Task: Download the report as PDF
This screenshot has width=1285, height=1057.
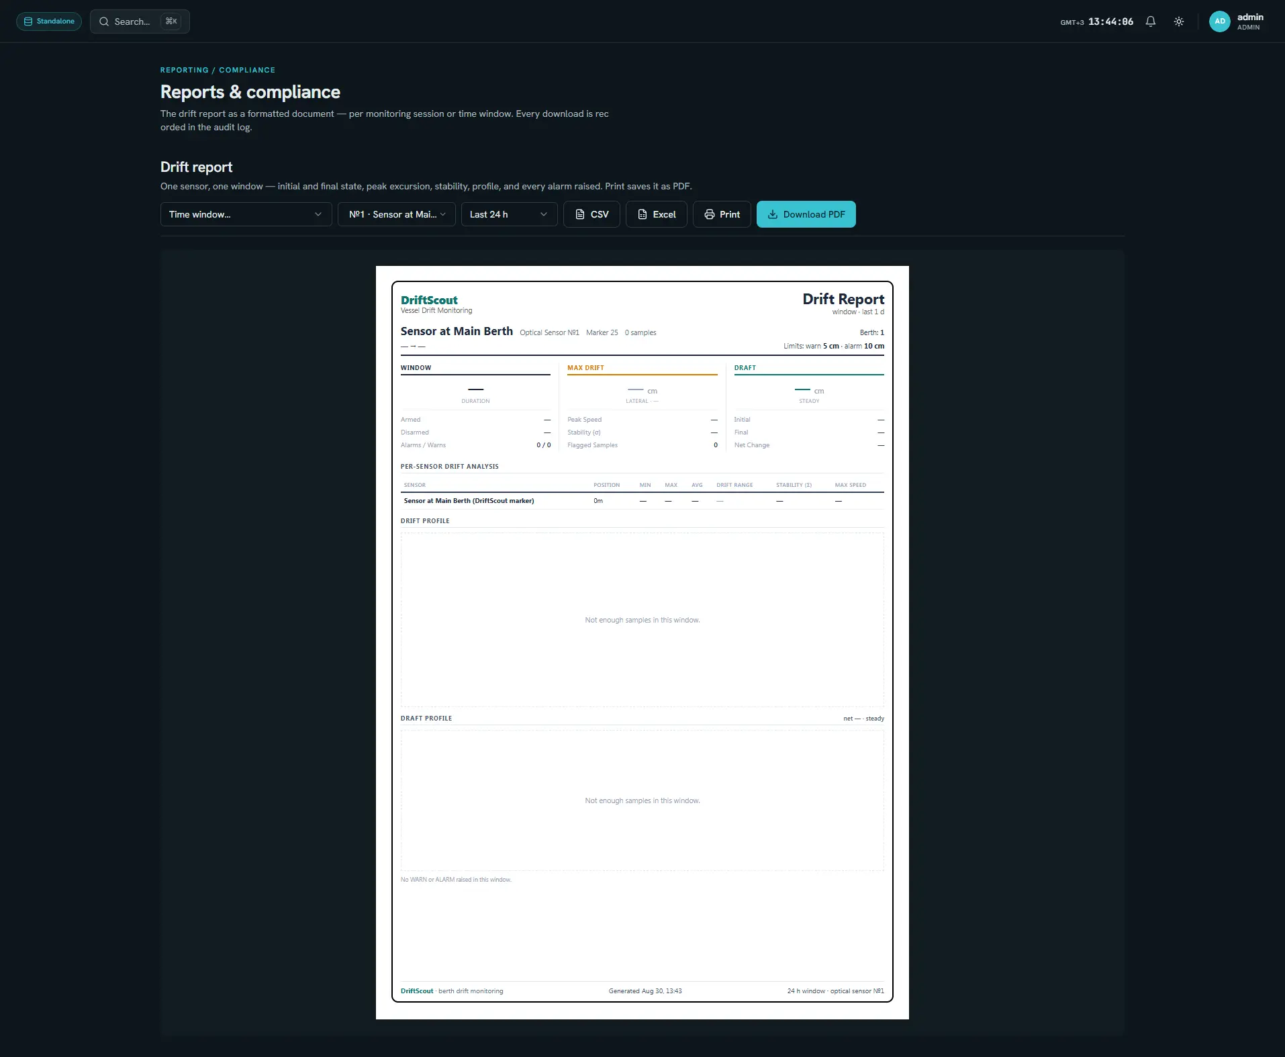Action: point(806,214)
